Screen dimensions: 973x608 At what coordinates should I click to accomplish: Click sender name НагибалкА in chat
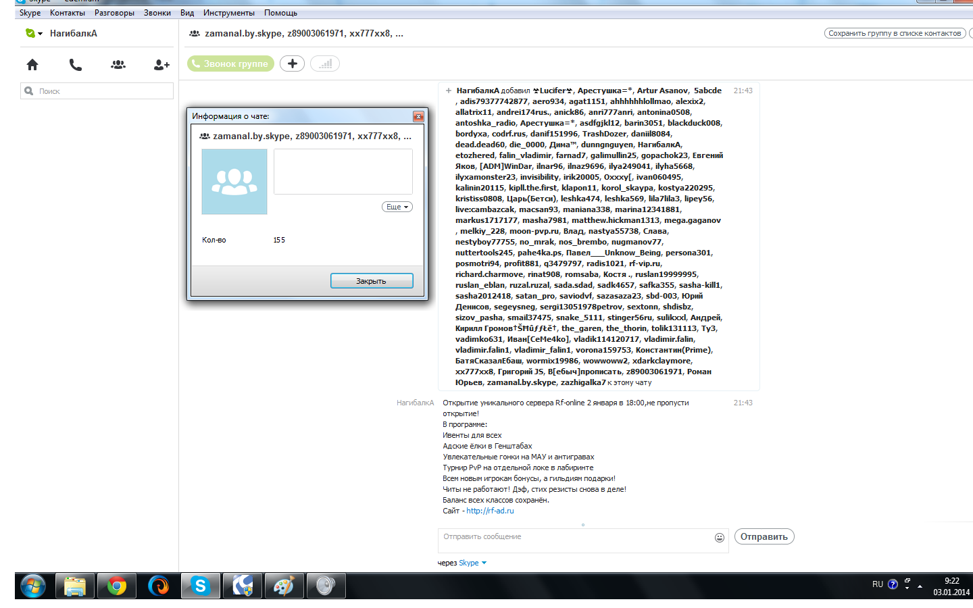[x=415, y=403]
